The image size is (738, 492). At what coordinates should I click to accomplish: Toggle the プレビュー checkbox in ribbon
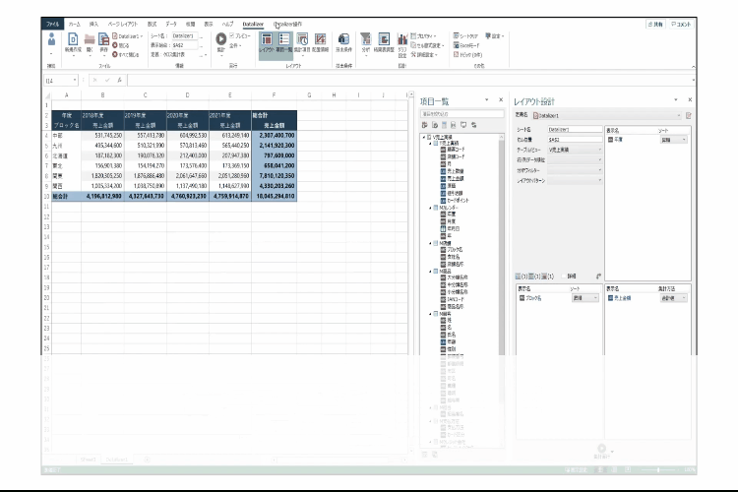click(232, 35)
